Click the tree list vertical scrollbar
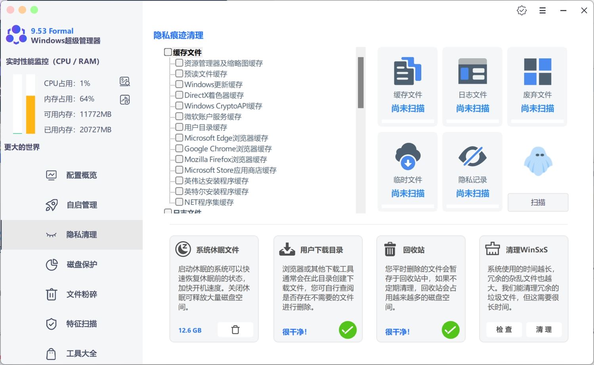594x365 pixels. 361,83
